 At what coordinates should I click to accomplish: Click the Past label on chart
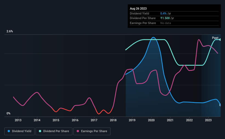(215, 38)
